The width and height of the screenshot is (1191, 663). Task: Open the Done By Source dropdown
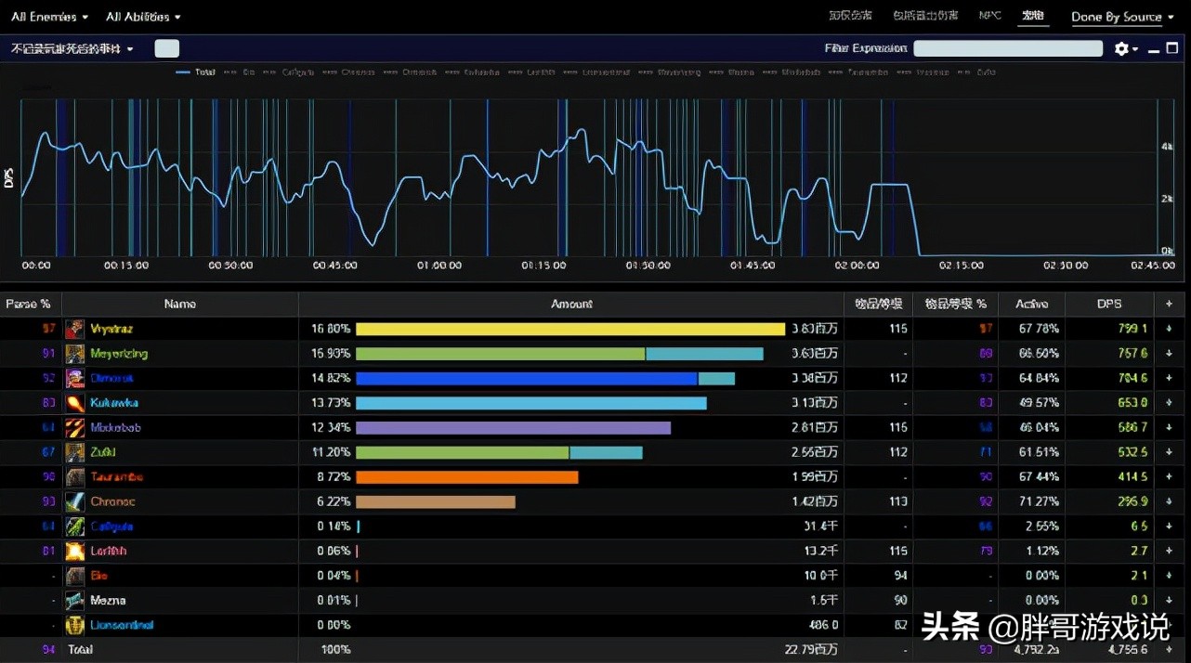(x=1122, y=17)
